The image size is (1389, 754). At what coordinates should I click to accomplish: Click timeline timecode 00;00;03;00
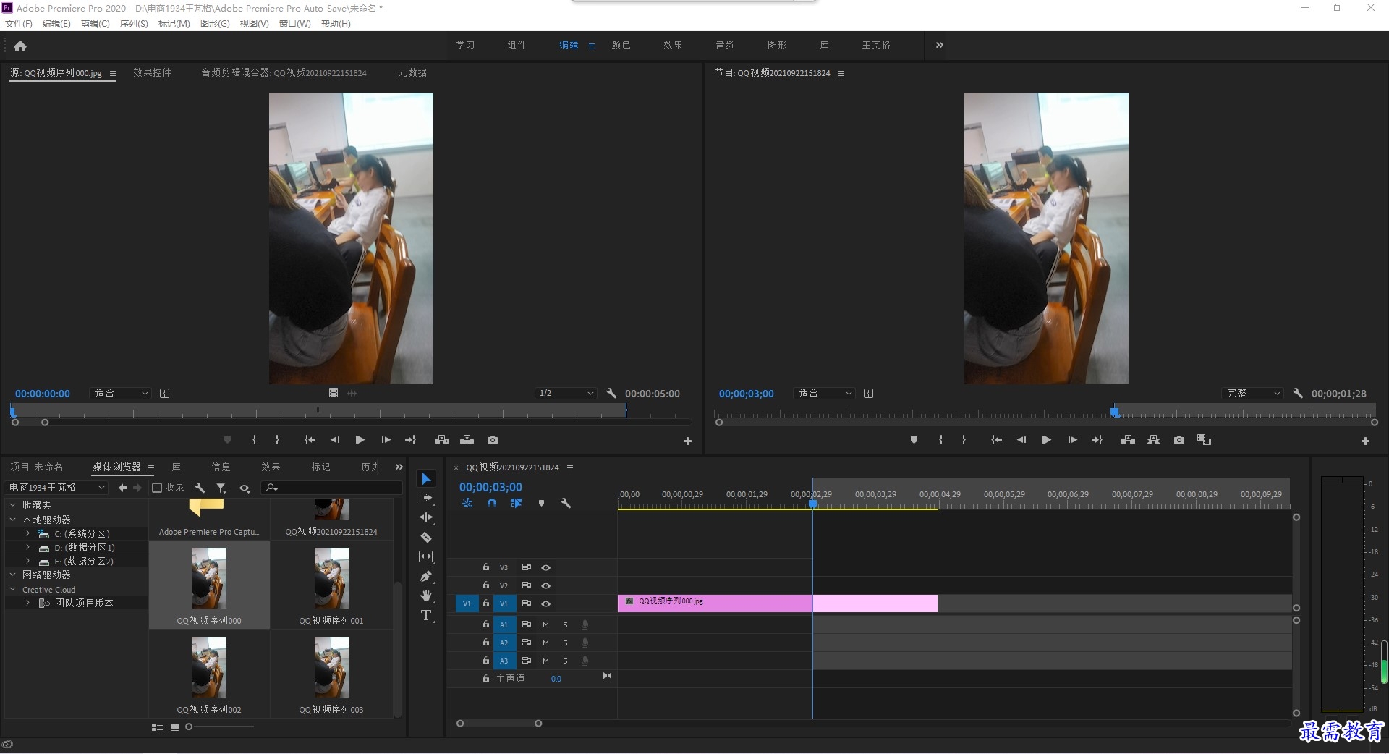click(x=490, y=487)
